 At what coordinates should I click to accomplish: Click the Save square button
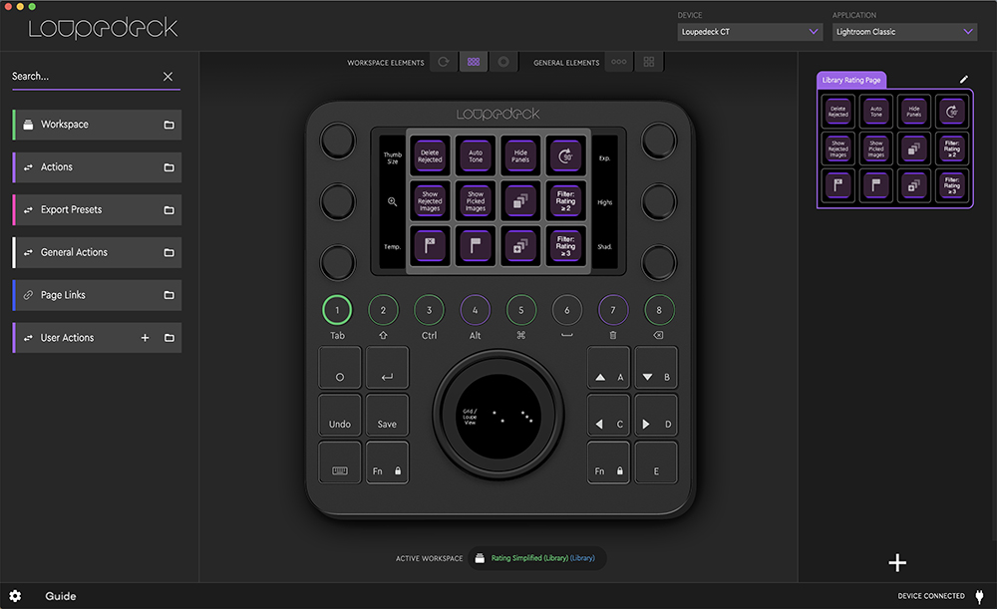point(387,415)
